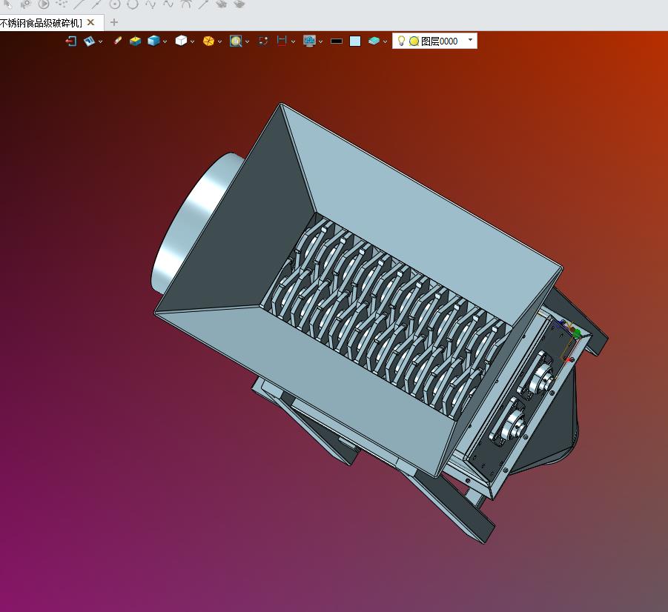The image size is (668, 612).
Task: Click the red bracket measure icon
Action: [x=282, y=41]
